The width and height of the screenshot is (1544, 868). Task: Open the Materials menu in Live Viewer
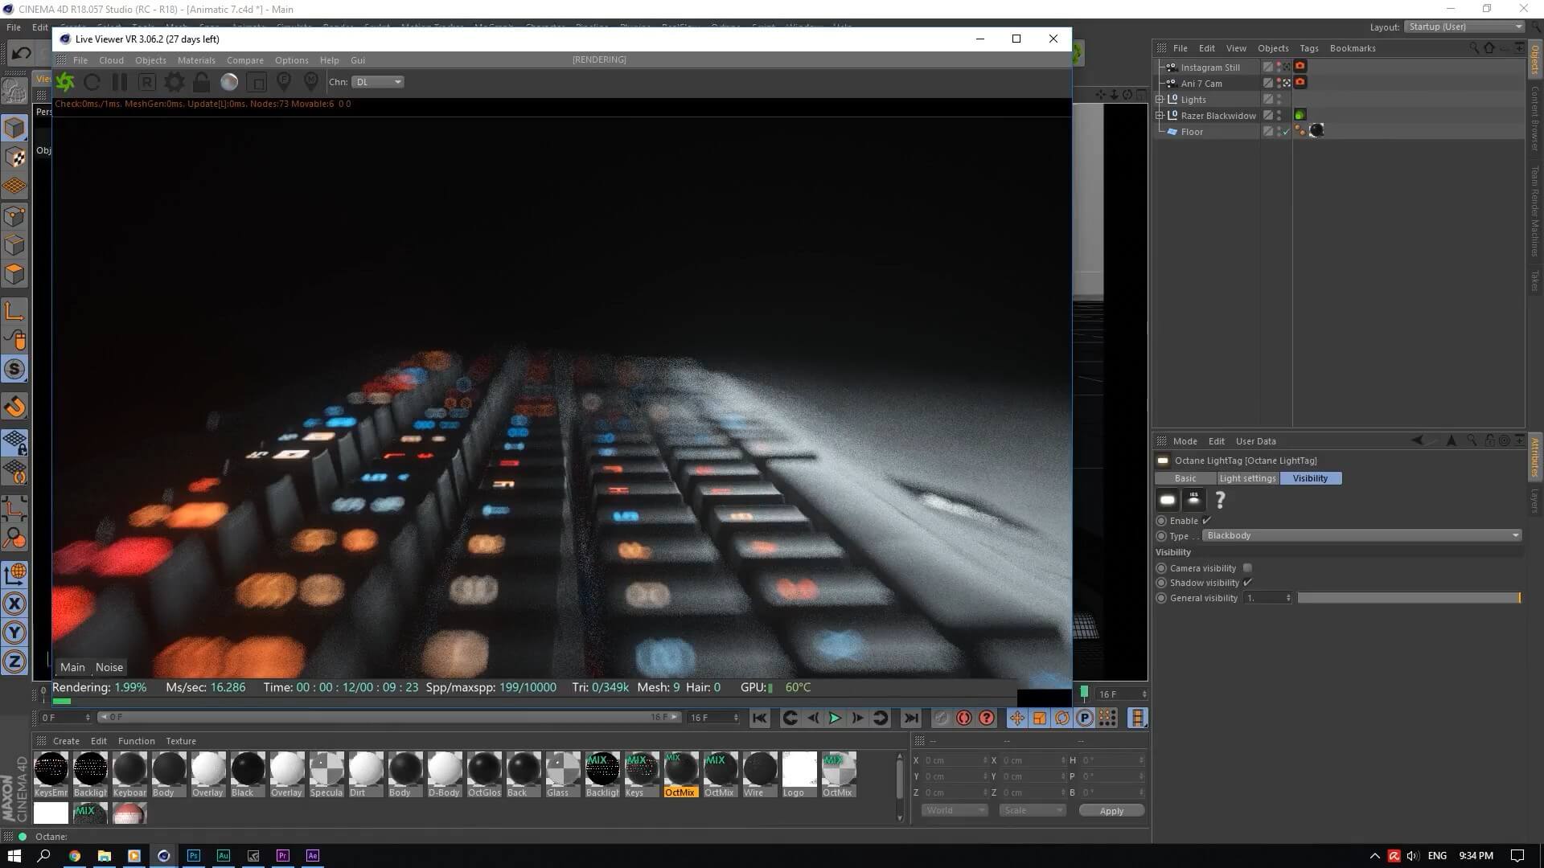coord(196,60)
